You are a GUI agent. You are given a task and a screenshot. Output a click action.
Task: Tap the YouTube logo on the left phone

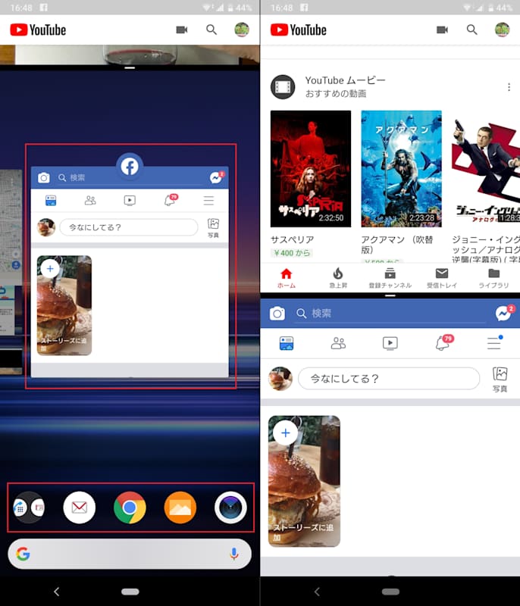[x=38, y=30]
